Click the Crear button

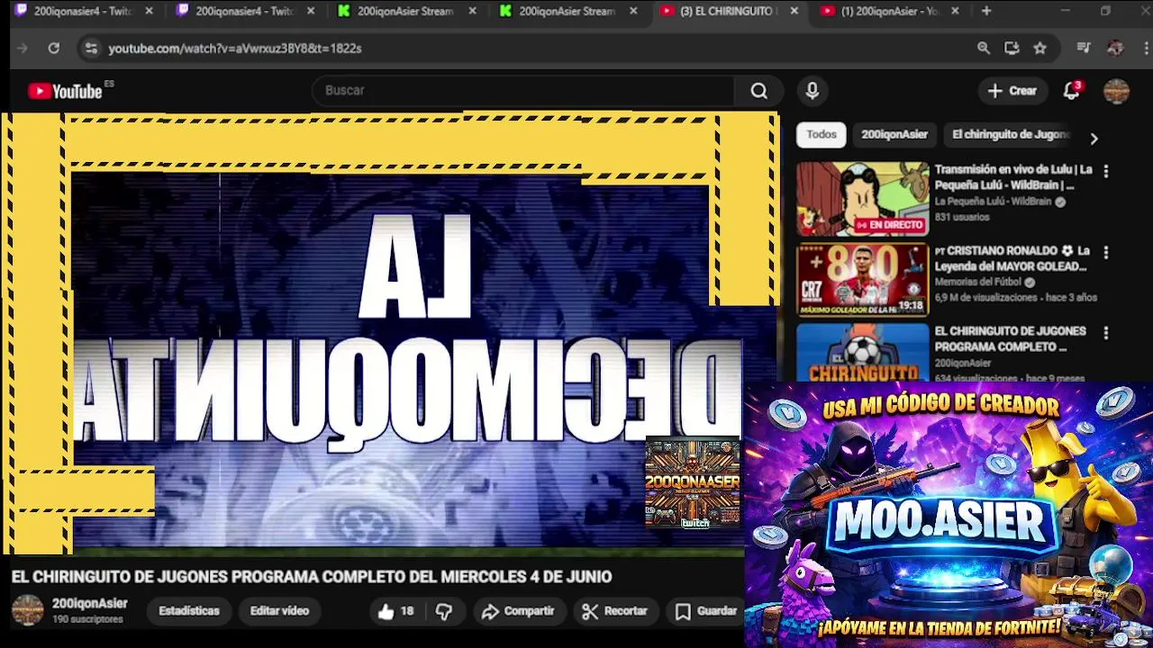1012,91
